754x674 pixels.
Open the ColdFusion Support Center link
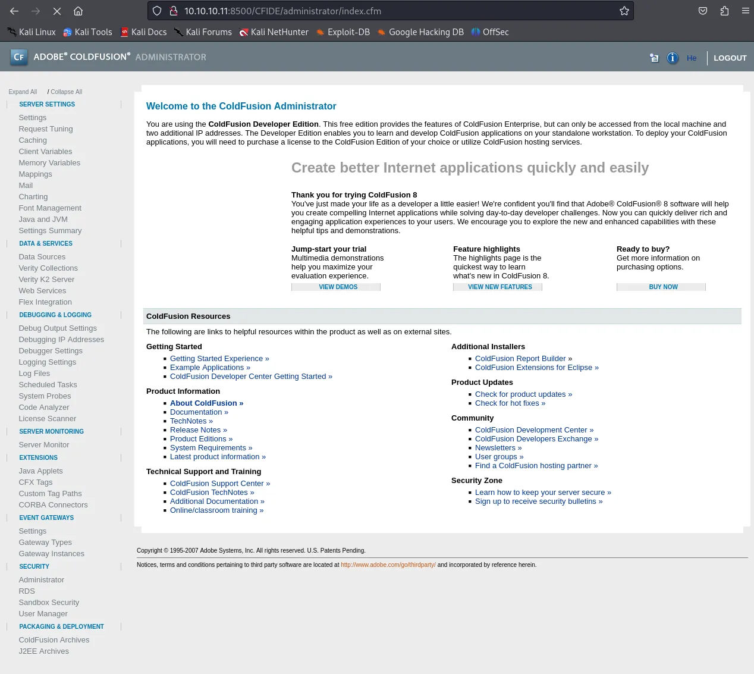[220, 484]
